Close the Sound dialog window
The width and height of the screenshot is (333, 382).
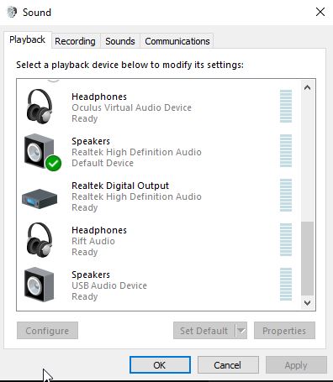coord(320,12)
